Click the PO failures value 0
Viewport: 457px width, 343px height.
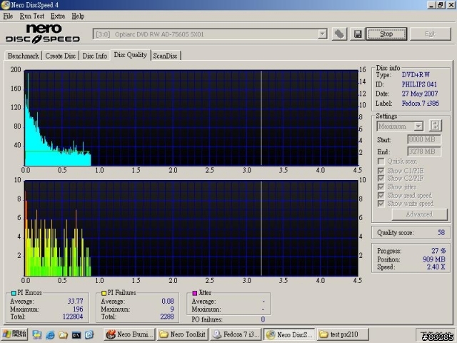click(263, 319)
